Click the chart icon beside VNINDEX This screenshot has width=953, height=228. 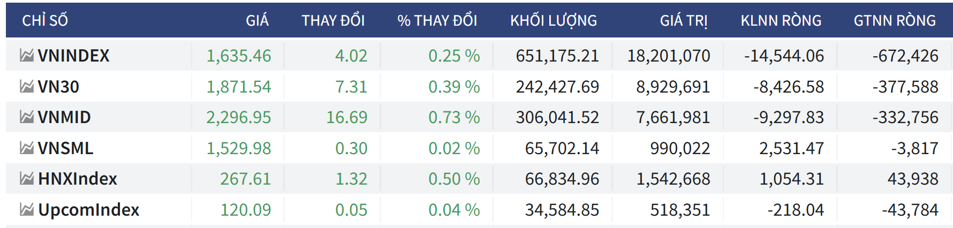27,55
